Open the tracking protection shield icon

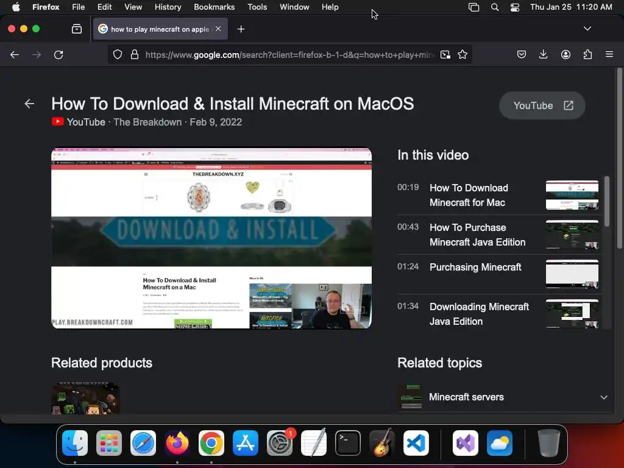118,54
